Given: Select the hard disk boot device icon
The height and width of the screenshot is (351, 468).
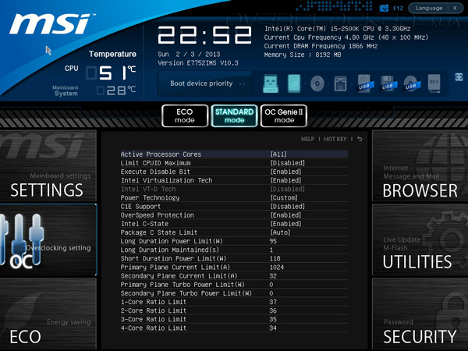Looking at the screenshot, I should [x=294, y=83].
